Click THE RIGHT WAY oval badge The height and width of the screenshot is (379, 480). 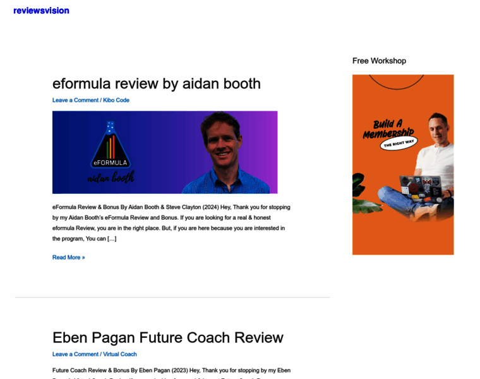click(x=399, y=143)
